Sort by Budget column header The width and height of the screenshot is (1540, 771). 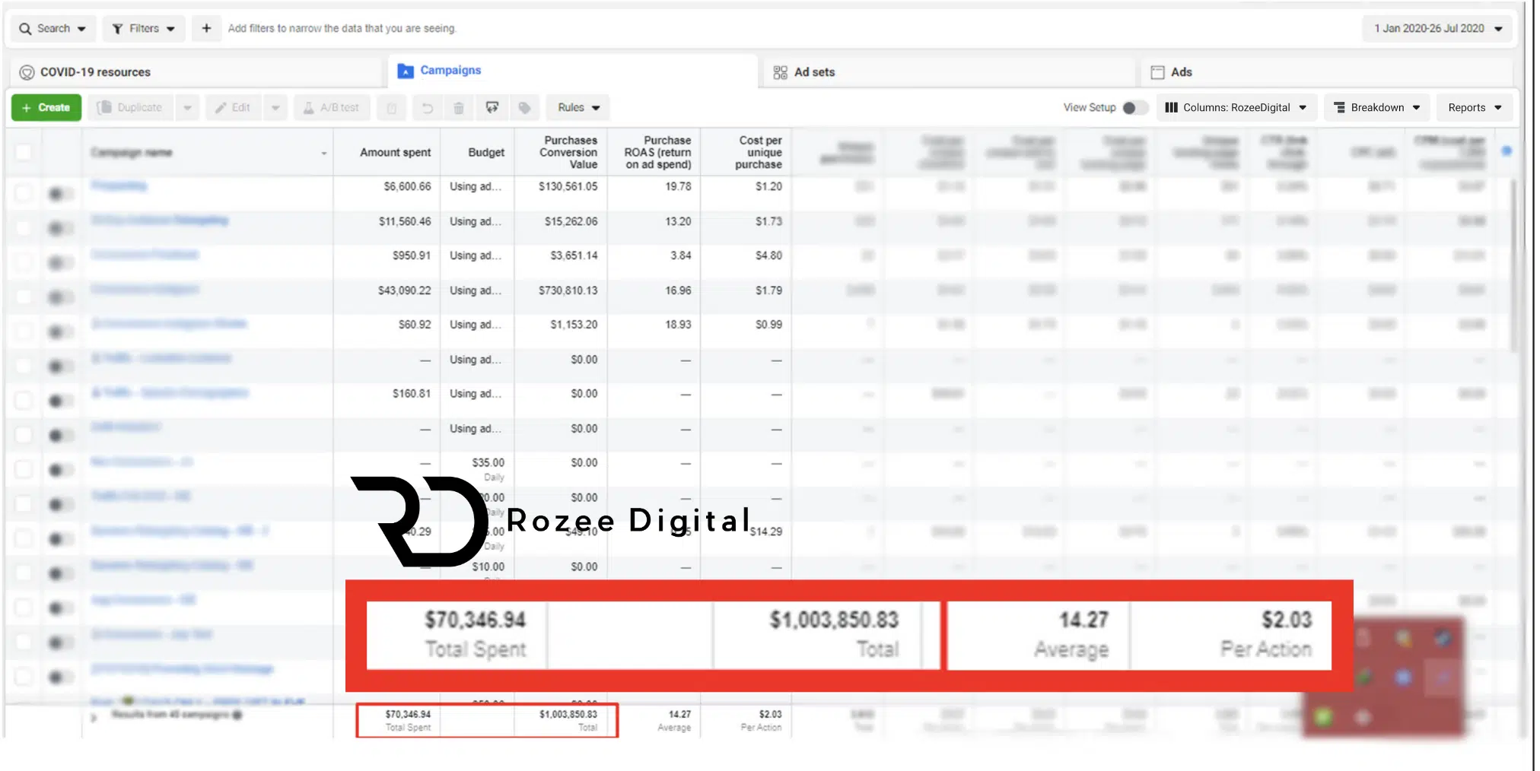(486, 152)
